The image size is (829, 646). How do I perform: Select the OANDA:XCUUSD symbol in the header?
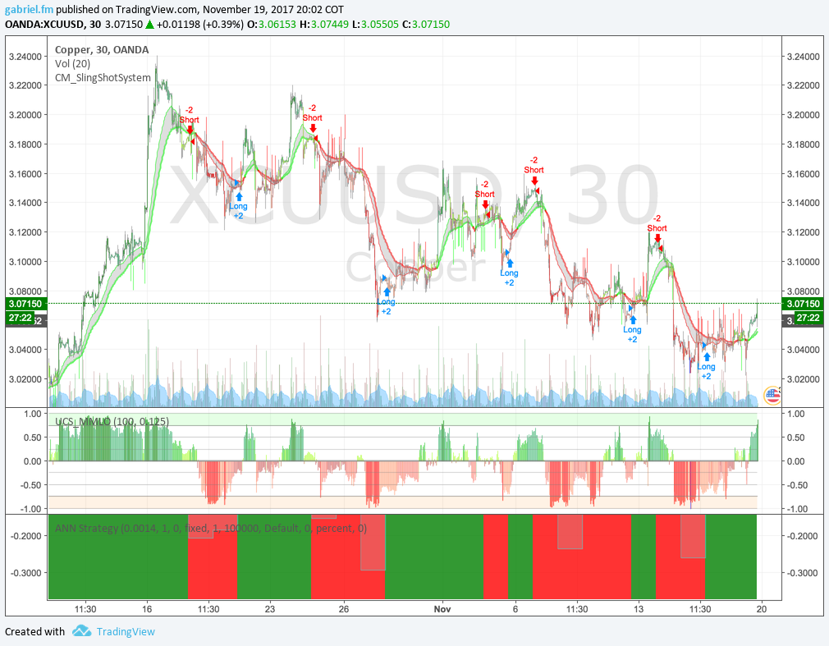click(45, 25)
